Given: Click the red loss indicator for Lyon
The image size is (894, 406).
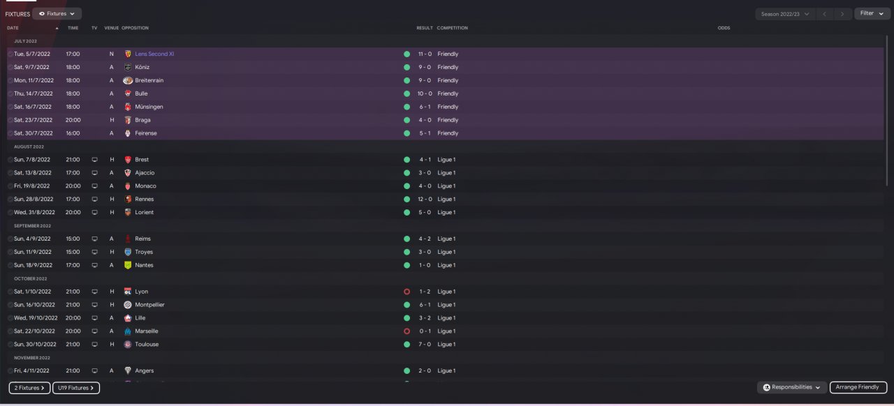Looking at the screenshot, I should (x=406, y=292).
